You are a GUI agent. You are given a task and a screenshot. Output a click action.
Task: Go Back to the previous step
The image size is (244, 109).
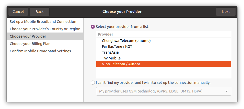tap(40, 12)
